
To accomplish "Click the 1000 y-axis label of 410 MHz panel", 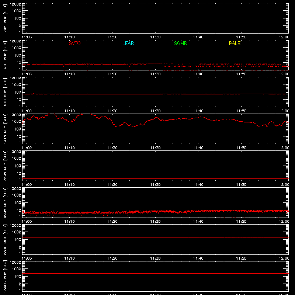I will (x=17, y=48).
